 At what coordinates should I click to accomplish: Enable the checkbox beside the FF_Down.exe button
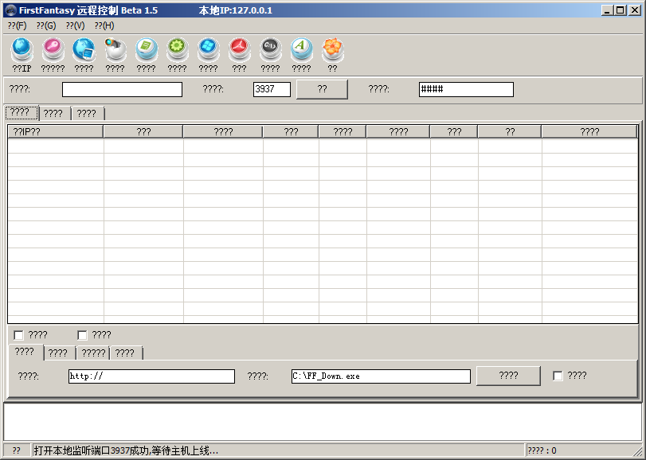point(558,376)
